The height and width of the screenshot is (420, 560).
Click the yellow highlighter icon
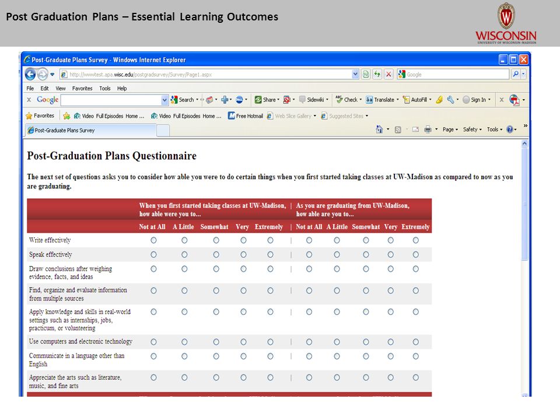(x=439, y=100)
